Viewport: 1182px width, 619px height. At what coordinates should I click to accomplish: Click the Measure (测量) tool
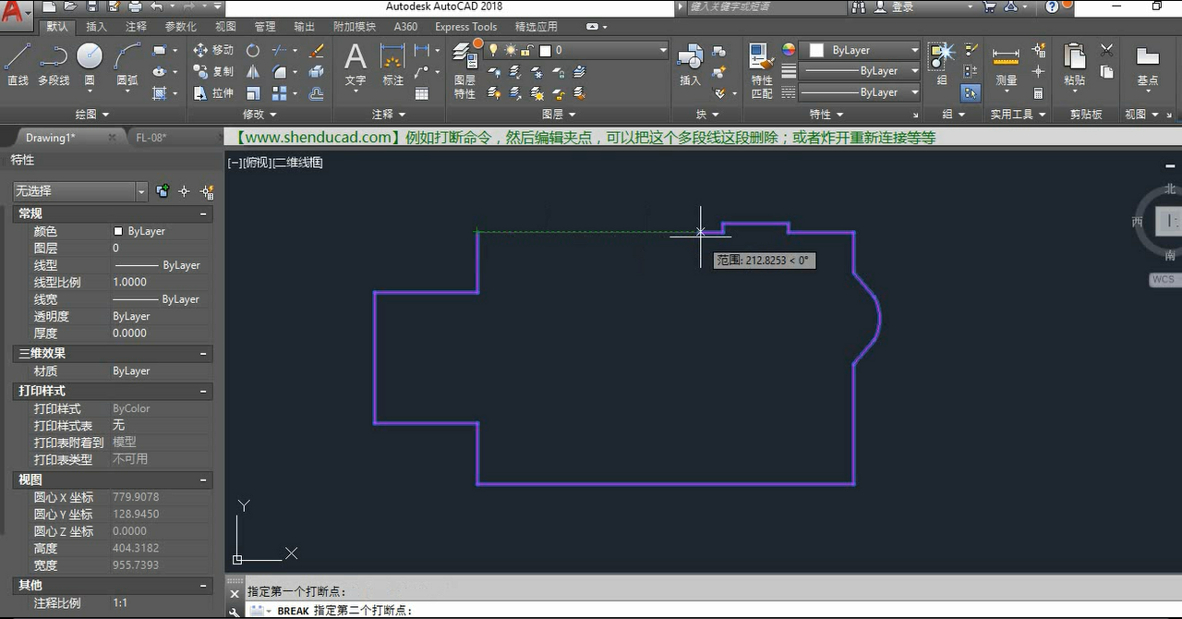[x=1006, y=67]
